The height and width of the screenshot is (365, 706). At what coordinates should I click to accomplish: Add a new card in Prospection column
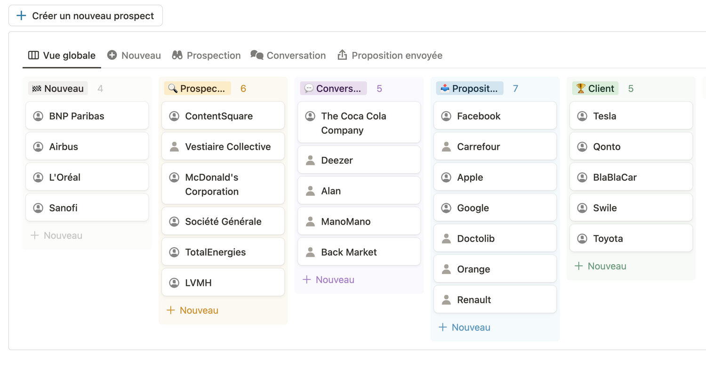[193, 310]
